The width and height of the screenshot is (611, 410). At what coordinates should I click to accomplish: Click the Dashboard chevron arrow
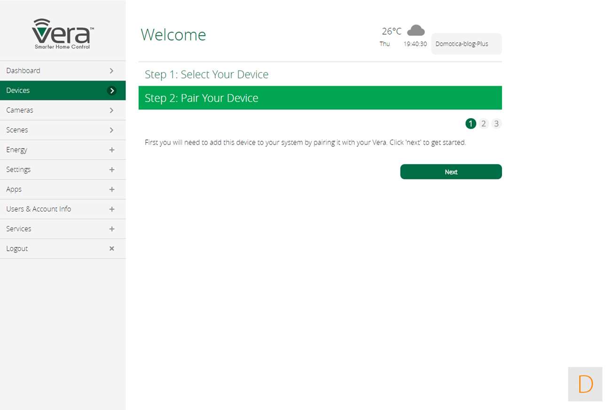coord(112,71)
